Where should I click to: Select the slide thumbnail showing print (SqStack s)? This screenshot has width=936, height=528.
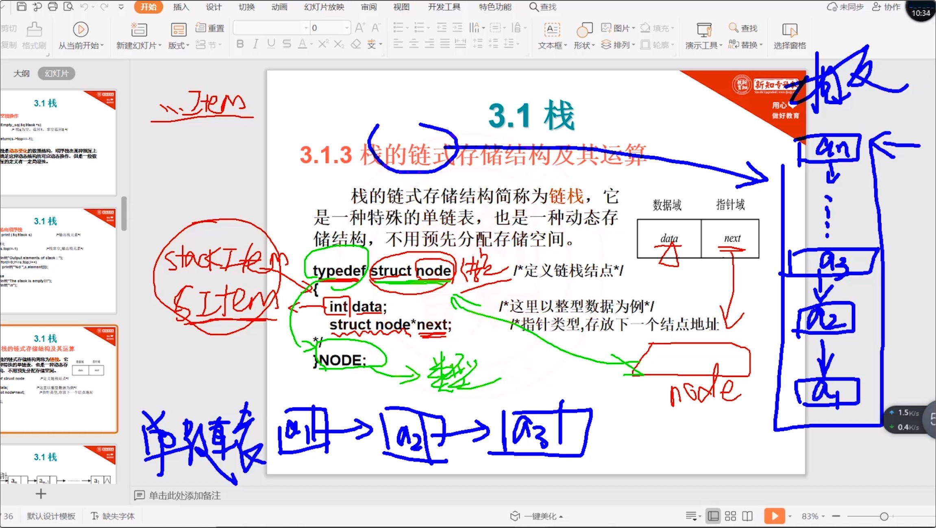58,260
